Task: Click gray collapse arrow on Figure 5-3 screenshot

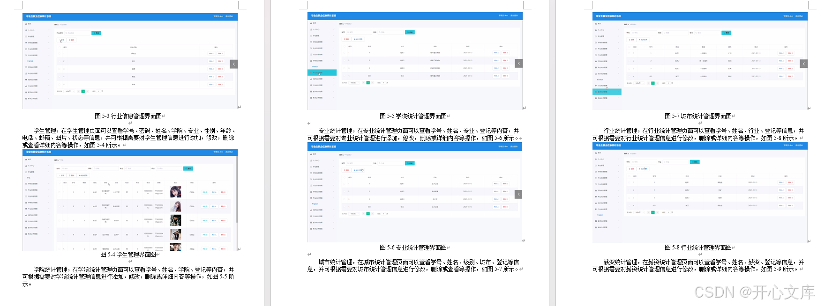Action: tap(233, 64)
